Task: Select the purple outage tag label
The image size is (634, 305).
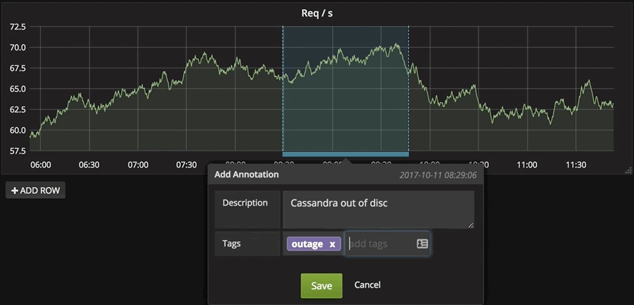Action: pyautogui.click(x=307, y=244)
